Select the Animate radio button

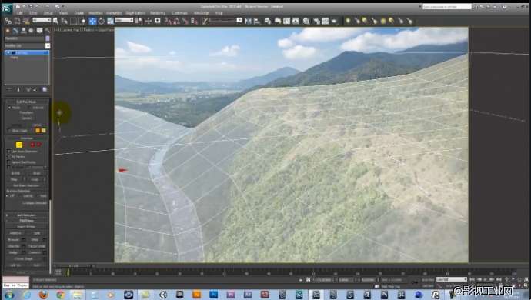pyautogui.click(x=30, y=108)
